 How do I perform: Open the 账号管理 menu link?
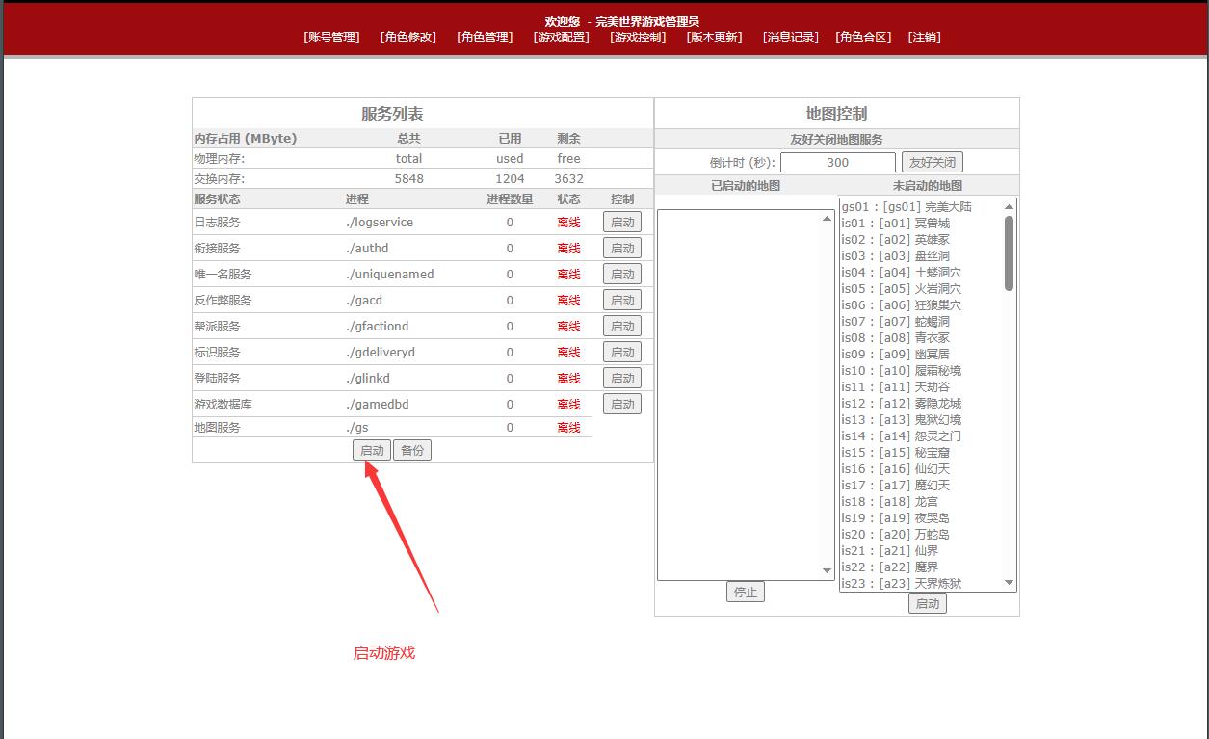click(331, 38)
